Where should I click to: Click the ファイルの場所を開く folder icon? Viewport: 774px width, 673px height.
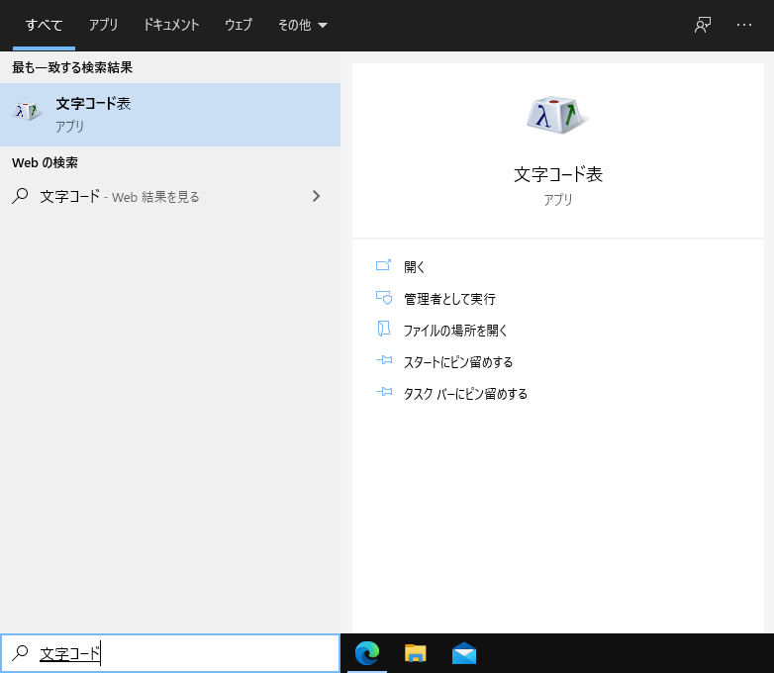tap(384, 329)
